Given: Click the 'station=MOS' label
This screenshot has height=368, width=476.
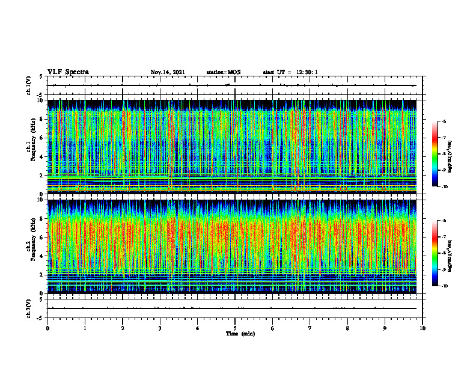Looking at the screenshot, I should 224,72.
